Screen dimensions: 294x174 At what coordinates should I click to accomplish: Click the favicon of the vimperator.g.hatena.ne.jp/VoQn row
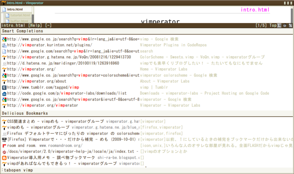click(4, 57)
